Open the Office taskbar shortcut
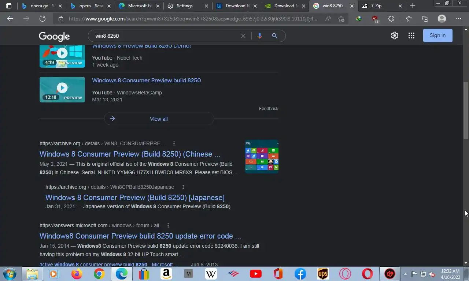The image size is (469, 281). pyautogui.click(x=278, y=274)
